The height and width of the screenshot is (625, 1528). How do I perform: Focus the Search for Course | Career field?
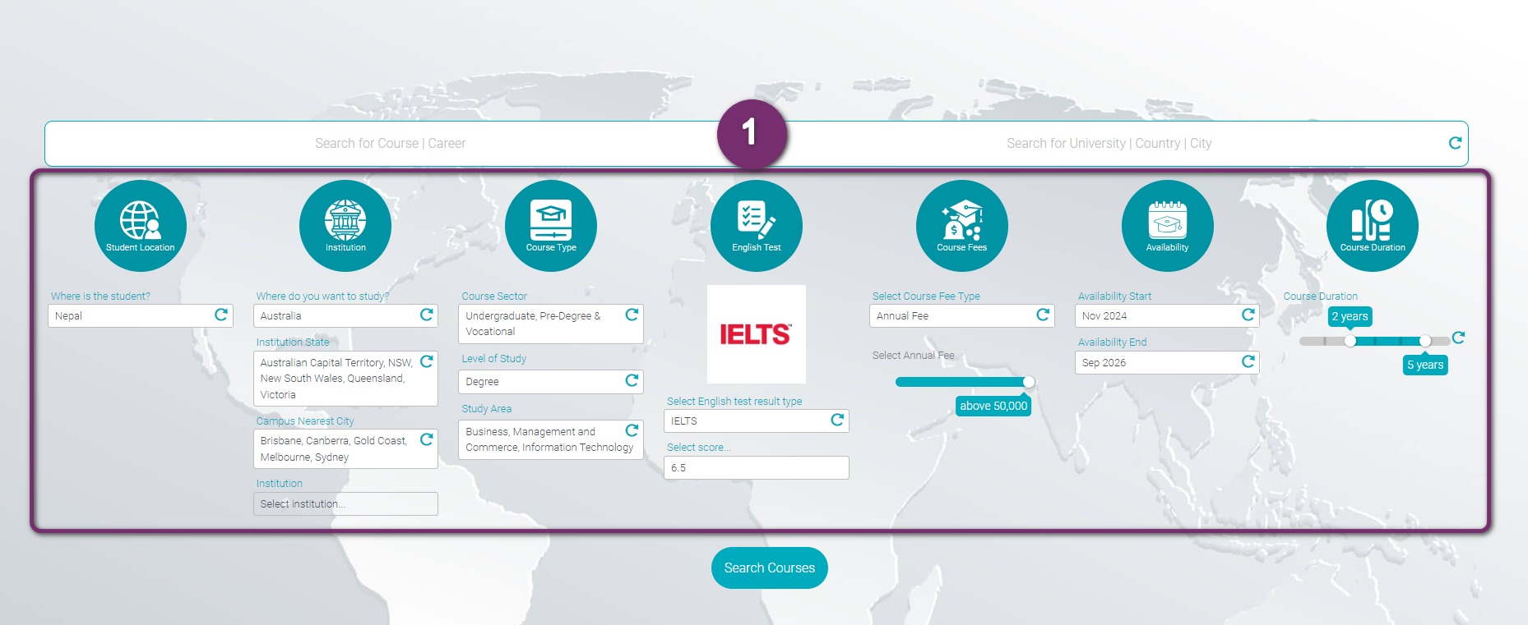pyautogui.click(x=390, y=144)
